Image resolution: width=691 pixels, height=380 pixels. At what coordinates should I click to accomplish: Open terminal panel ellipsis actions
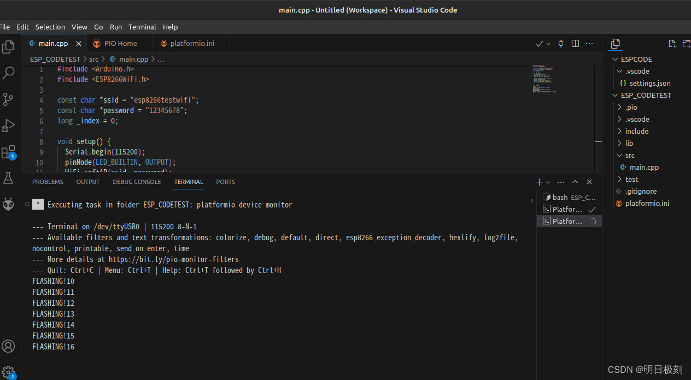coord(561,182)
